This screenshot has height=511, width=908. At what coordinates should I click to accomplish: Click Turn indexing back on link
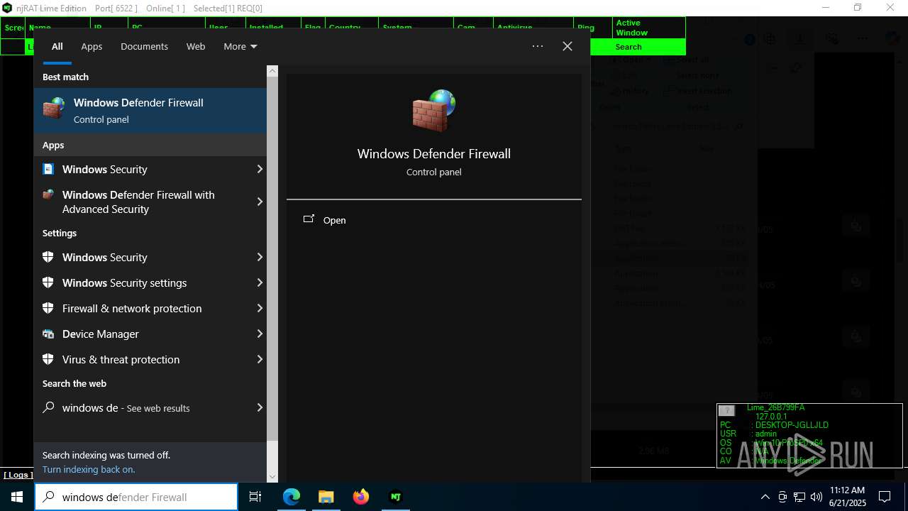tap(89, 469)
